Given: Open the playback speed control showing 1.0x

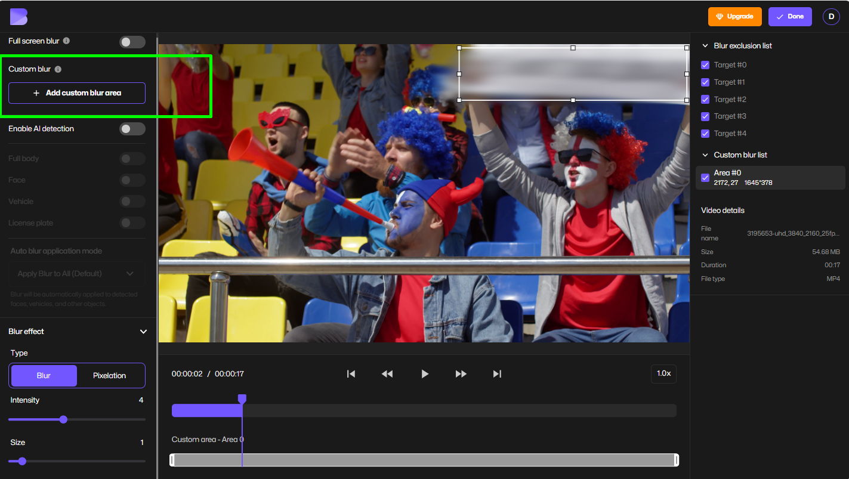Looking at the screenshot, I should pos(663,373).
